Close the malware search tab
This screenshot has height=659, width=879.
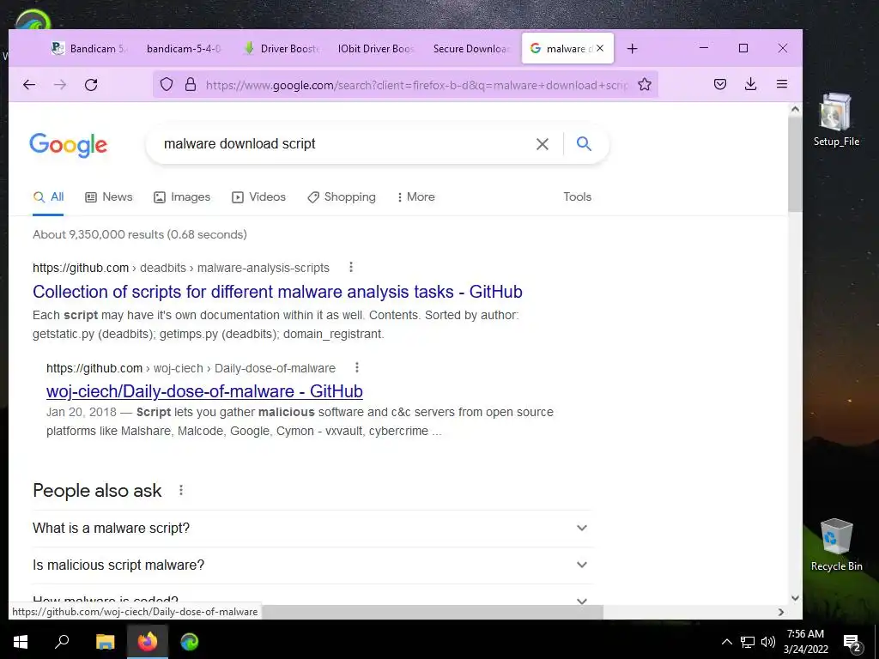pyautogui.click(x=600, y=48)
